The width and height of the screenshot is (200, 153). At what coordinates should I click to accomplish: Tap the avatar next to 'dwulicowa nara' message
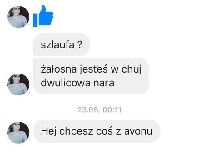tap(18, 84)
